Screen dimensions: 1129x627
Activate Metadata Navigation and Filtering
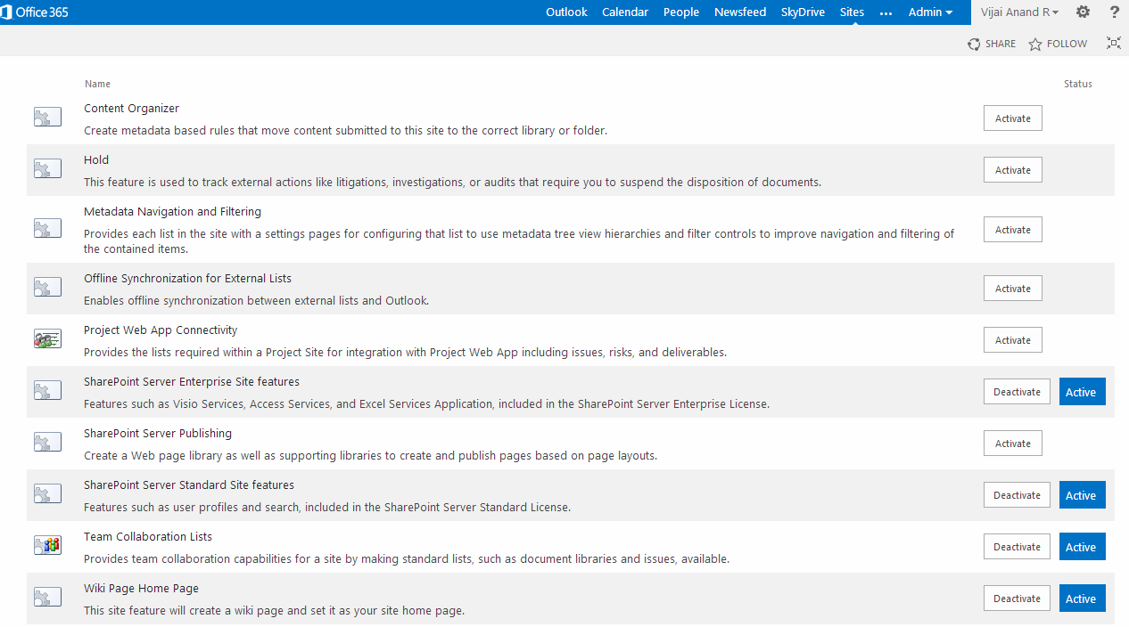pos(1012,230)
